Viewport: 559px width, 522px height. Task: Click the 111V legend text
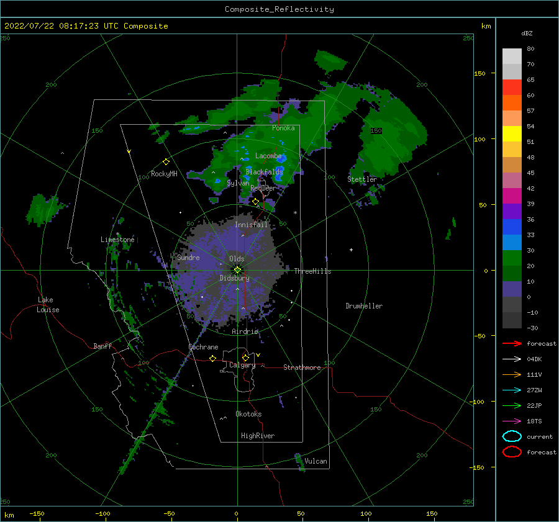pos(534,374)
